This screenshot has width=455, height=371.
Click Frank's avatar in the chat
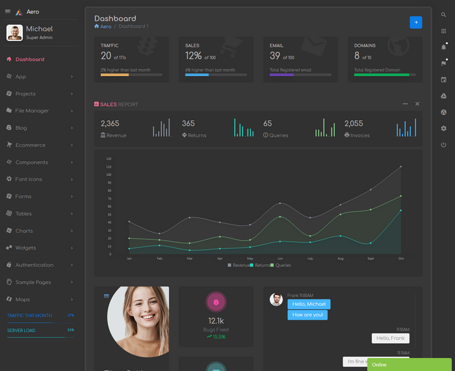276,300
